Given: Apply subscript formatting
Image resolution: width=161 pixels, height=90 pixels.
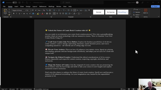Looking at the screenshot, I should click(27, 13).
